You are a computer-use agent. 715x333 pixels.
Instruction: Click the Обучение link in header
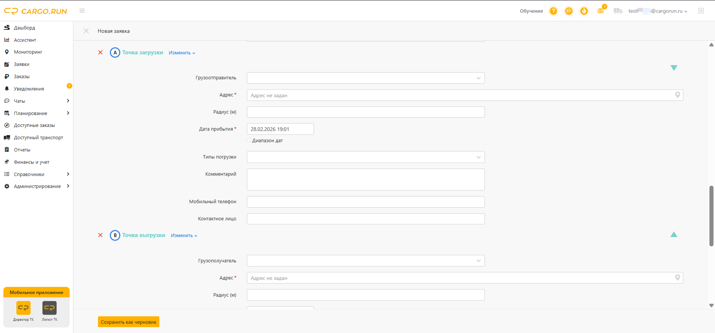(531, 11)
